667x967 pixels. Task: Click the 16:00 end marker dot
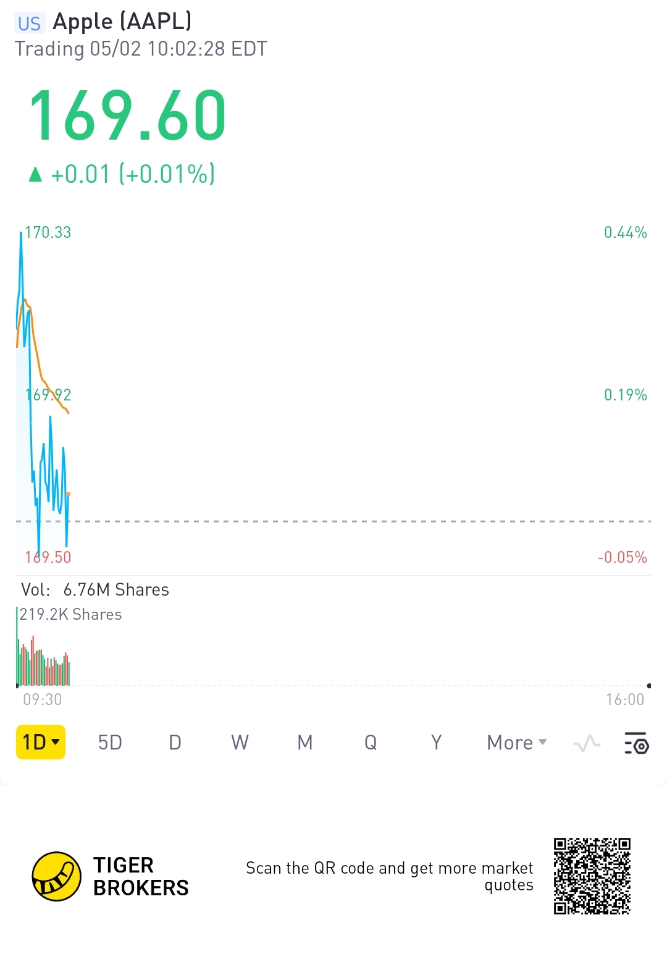coord(649,686)
